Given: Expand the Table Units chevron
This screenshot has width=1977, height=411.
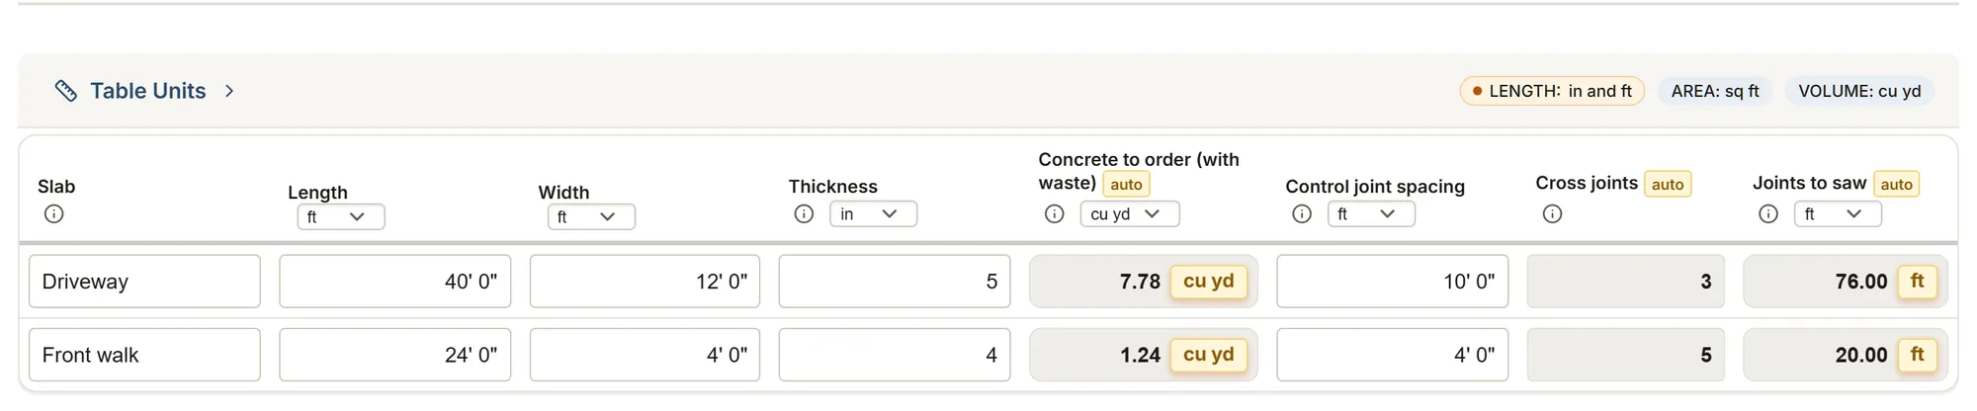Looking at the screenshot, I should click(229, 91).
